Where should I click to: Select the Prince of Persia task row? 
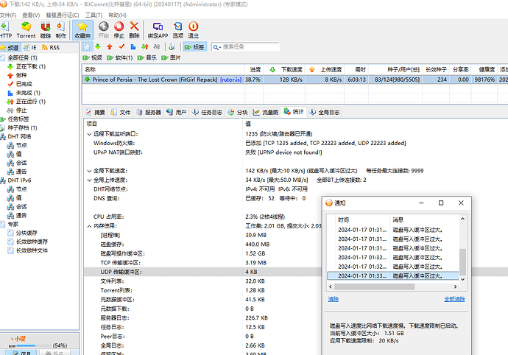click(x=294, y=80)
